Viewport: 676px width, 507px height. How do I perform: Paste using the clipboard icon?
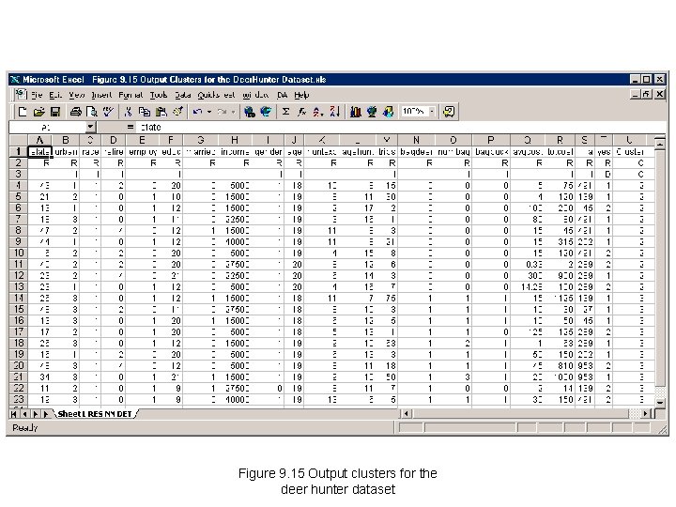[161, 112]
